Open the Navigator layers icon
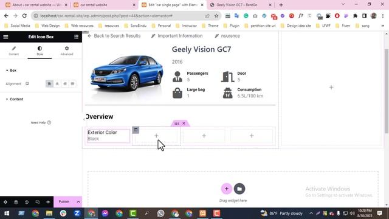Viewport: 389px width, 219px height. [16, 202]
